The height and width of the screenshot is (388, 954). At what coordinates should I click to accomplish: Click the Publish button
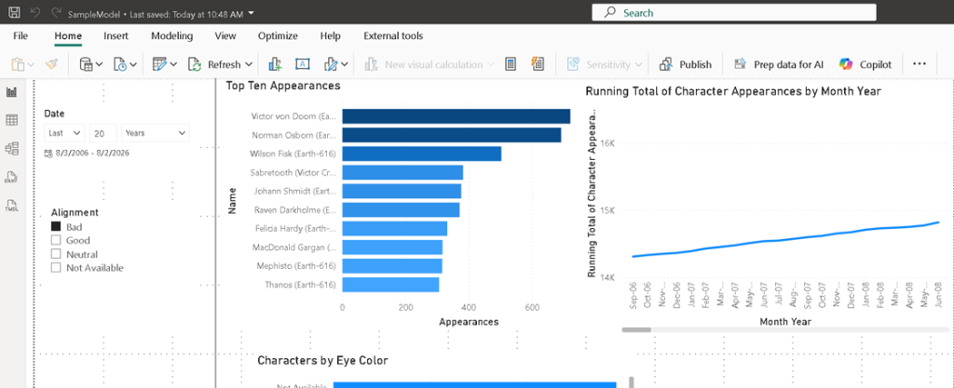[685, 64]
